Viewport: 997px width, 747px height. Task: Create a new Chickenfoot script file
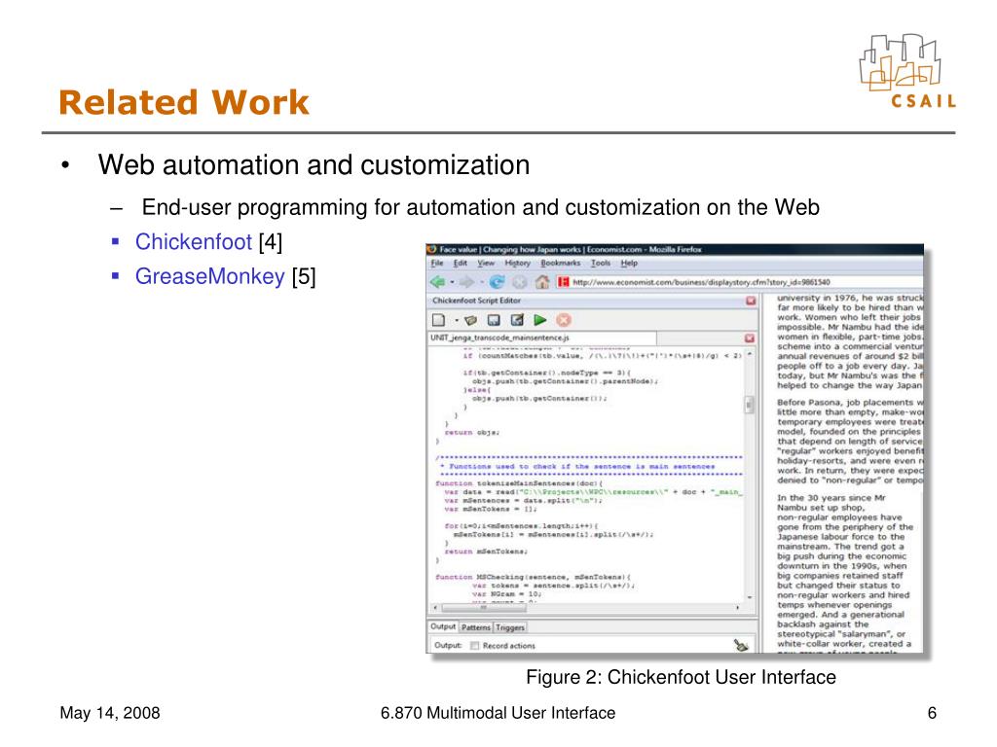click(x=438, y=319)
